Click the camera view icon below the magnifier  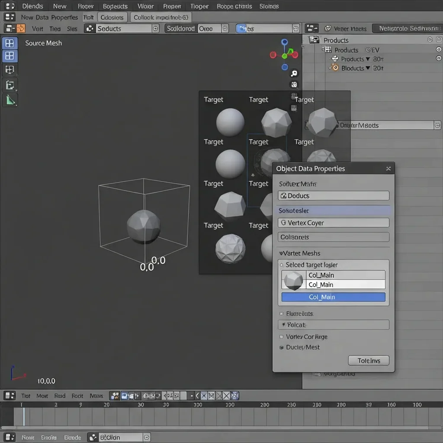(x=294, y=85)
